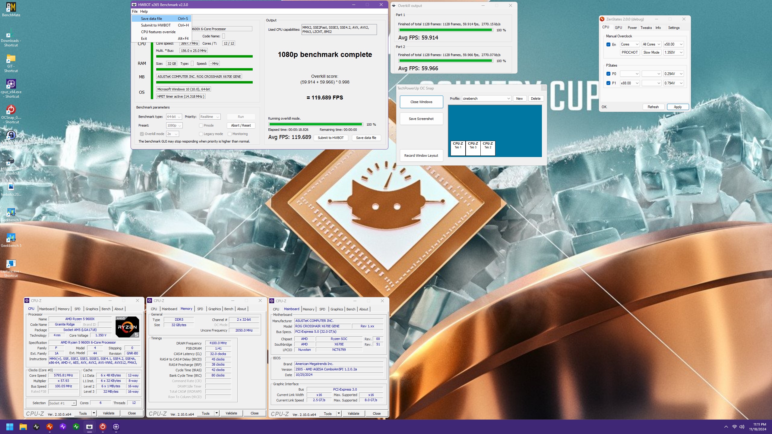Click Abort / Reset button
772x434 pixels.
(241, 125)
